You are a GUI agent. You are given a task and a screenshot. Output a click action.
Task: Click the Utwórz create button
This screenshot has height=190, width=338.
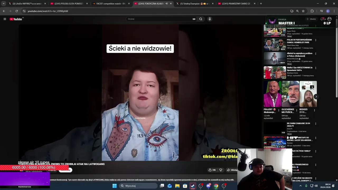(311, 19)
